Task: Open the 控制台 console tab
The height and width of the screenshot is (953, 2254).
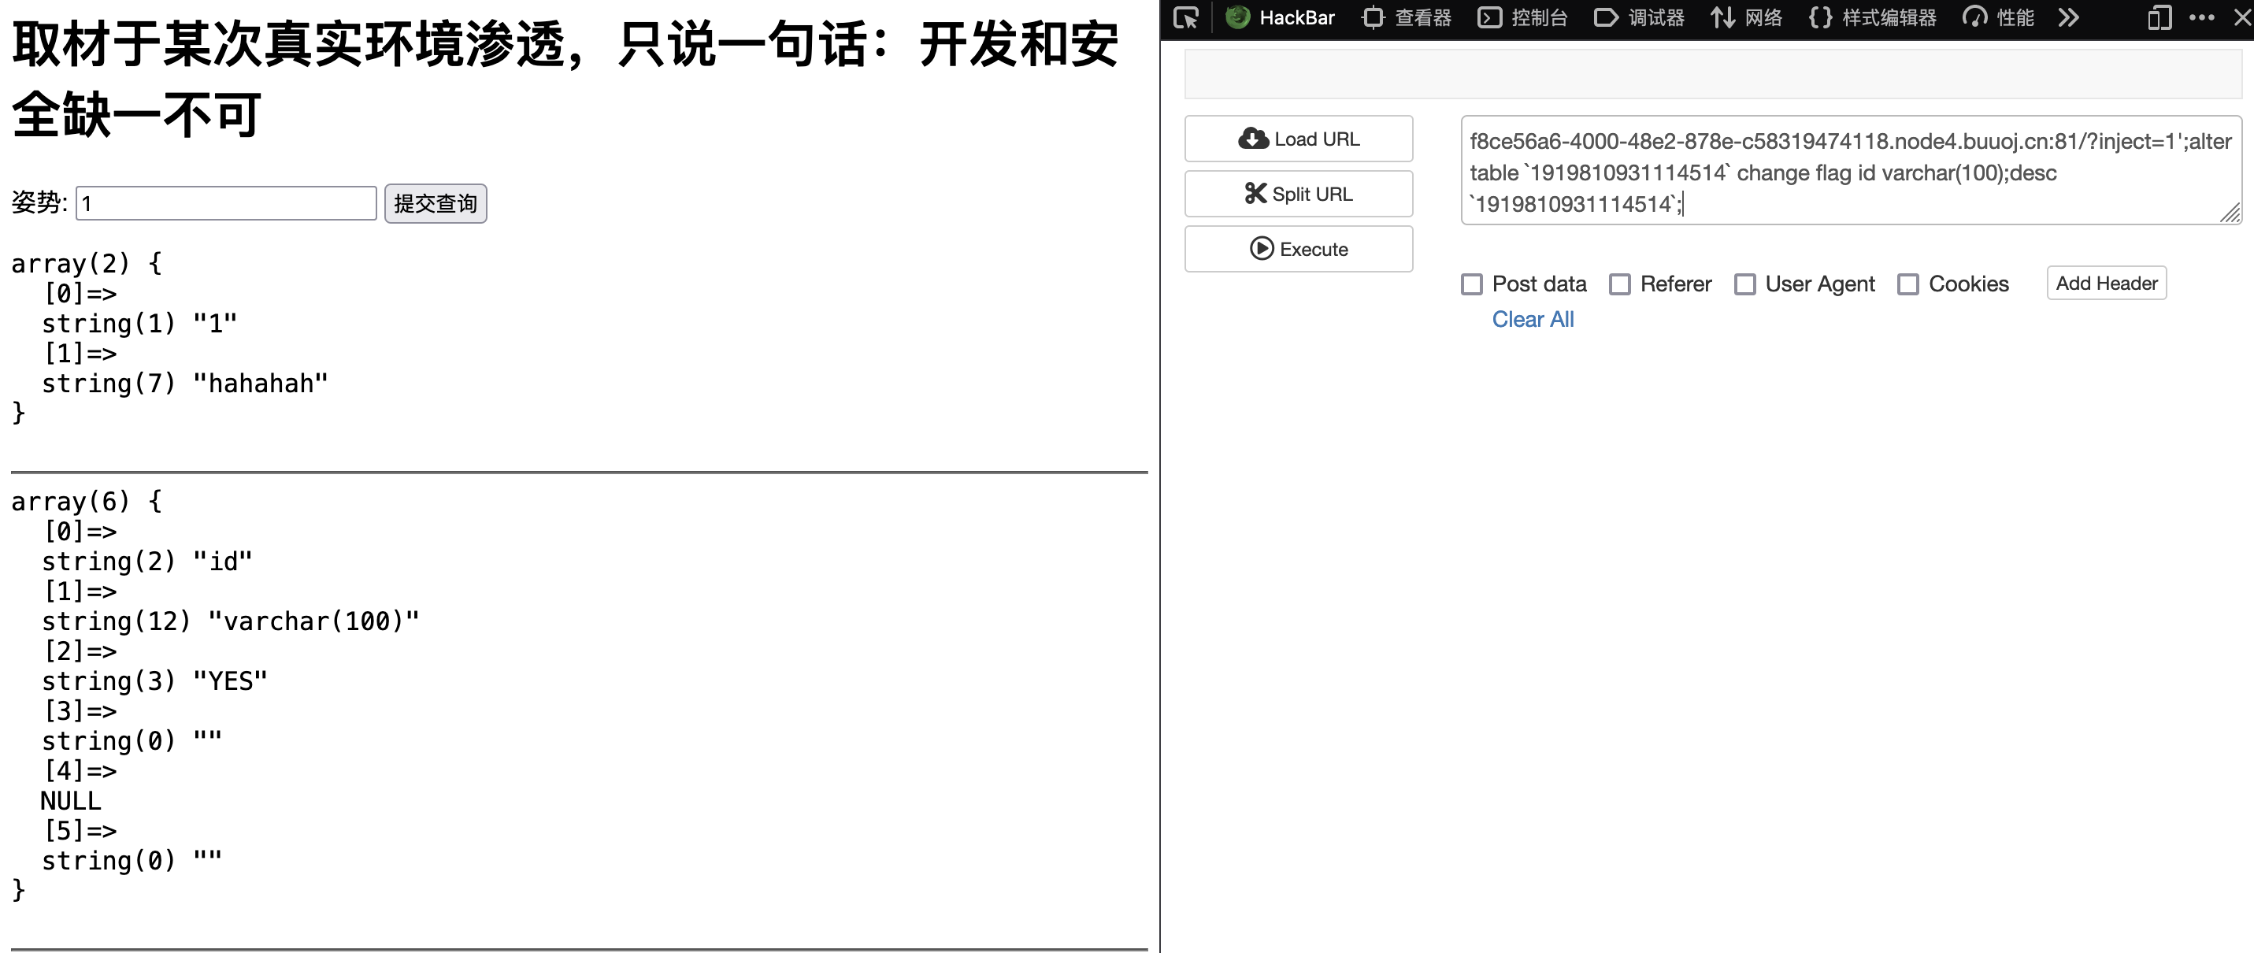Action: (1522, 17)
